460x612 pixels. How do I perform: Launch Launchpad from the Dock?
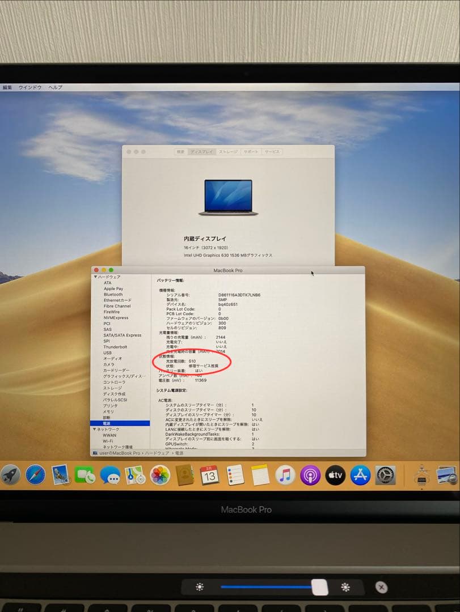10,476
